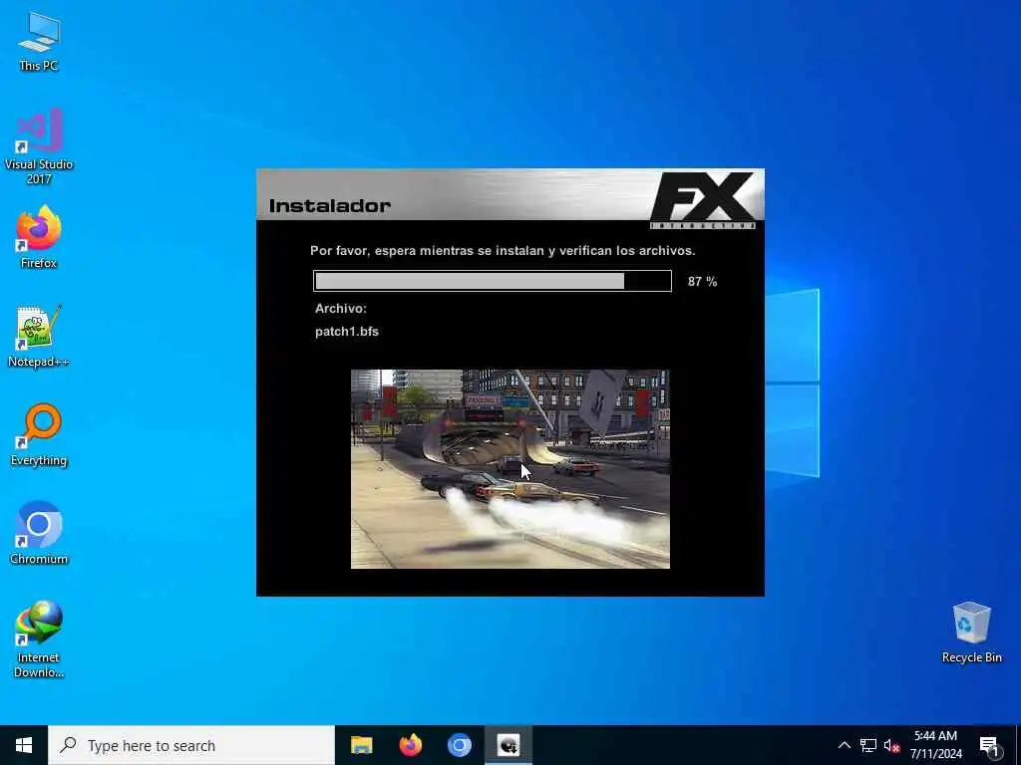Click the muted volume tray icon
Screen dimensions: 1021x765
pyautogui.click(x=891, y=745)
